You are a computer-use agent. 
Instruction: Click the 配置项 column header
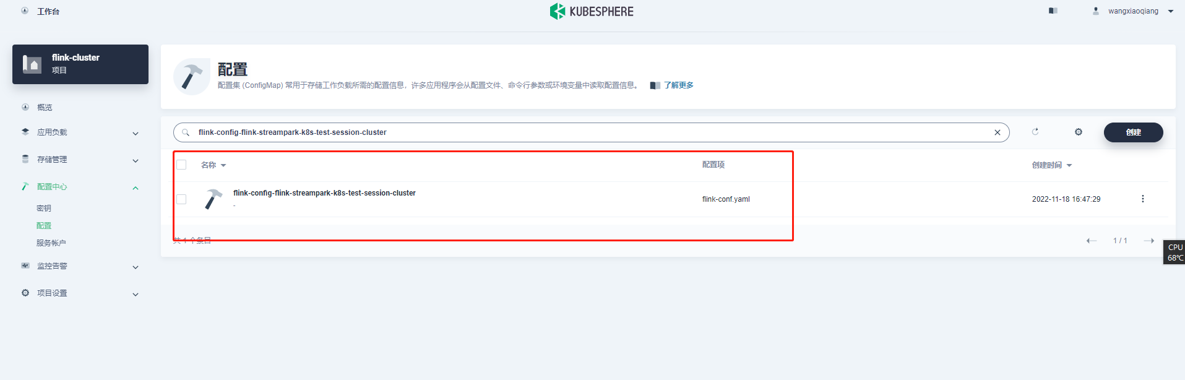(713, 165)
